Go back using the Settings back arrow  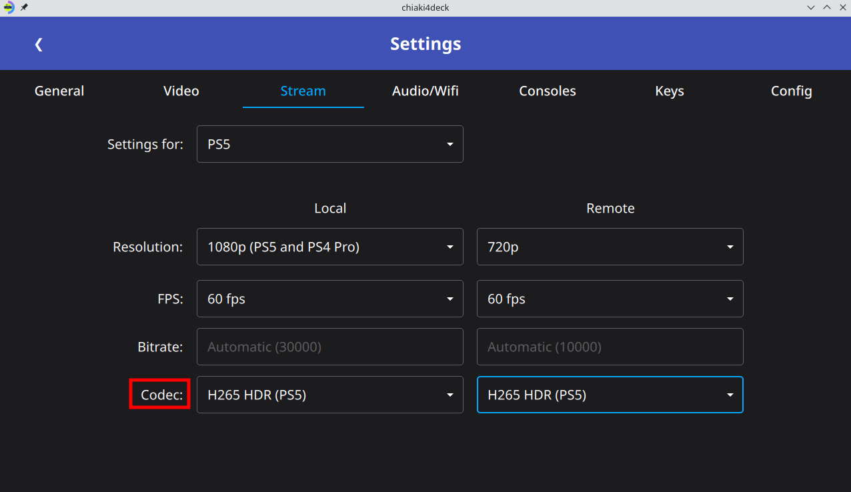coord(39,45)
